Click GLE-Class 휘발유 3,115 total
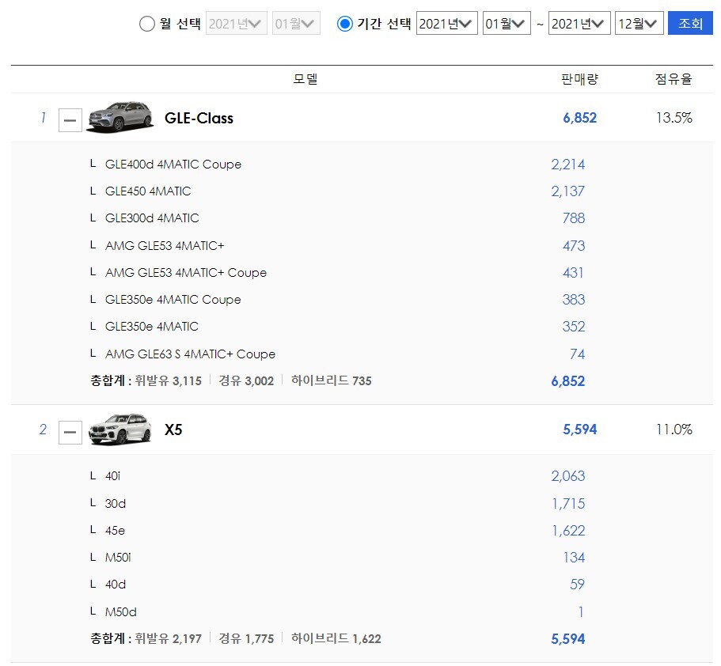Viewport: 721px width, 666px height. click(x=168, y=380)
